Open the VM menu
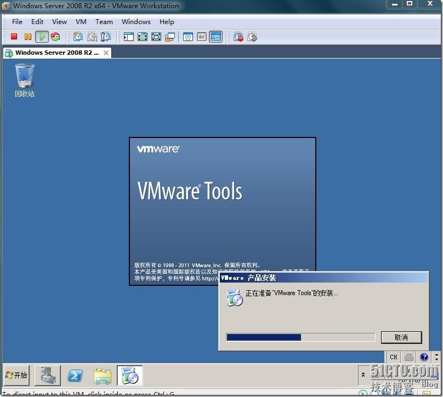 coord(81,22)
